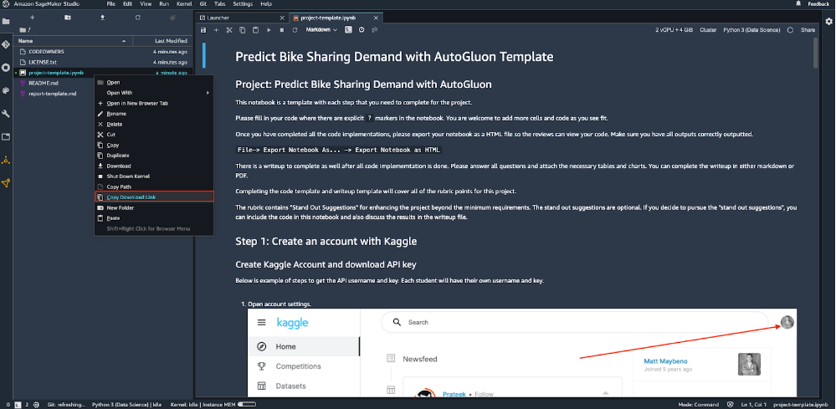
Task: Insert a cell below with plus icon
Action: pos(217,30)
